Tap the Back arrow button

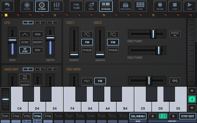[x=7, y=6]
